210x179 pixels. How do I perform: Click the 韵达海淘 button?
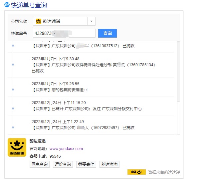click(x=109, y=164)
